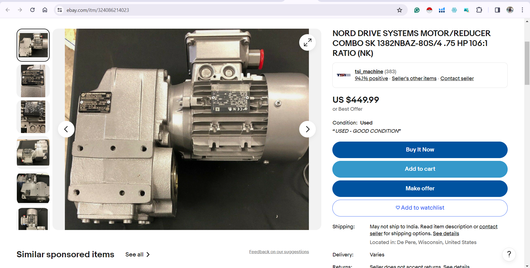Viewport: 530px width, 268px height.
Task: Open the Grammarly extension
Action: point(417,10)
